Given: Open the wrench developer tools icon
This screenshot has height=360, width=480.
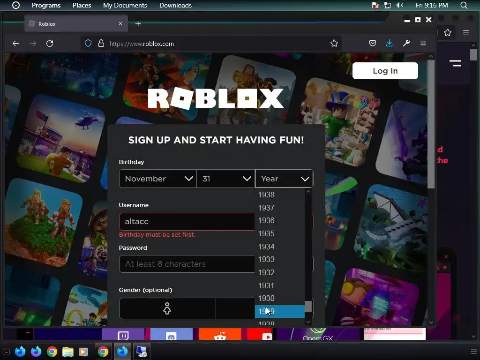Looking at the screenshot, I should [406, 44].
